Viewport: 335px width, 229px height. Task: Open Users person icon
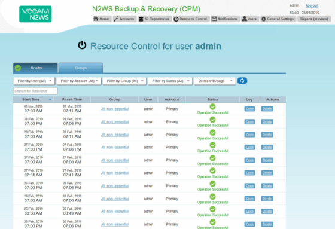[245, 19]
